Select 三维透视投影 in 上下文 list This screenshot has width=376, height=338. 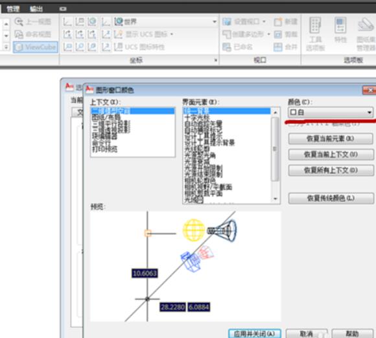[133, 130]
